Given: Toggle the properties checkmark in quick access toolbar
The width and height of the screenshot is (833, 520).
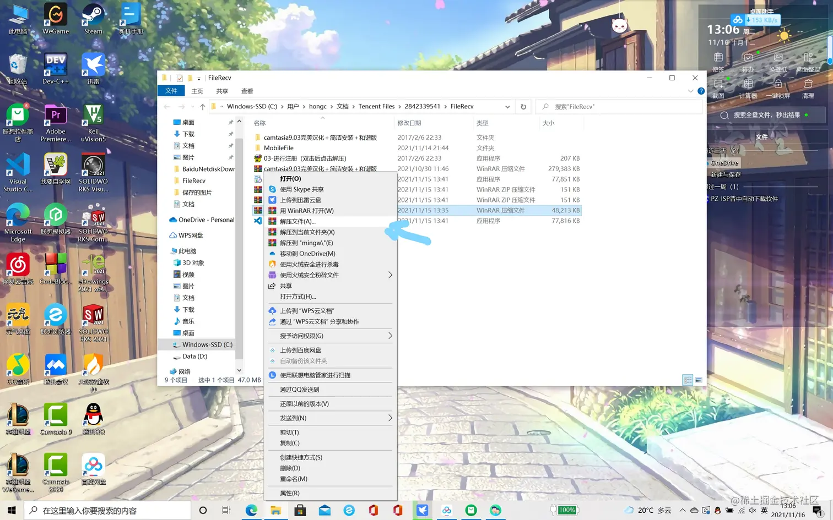Looking at the screenshot, I should point(180,78).
